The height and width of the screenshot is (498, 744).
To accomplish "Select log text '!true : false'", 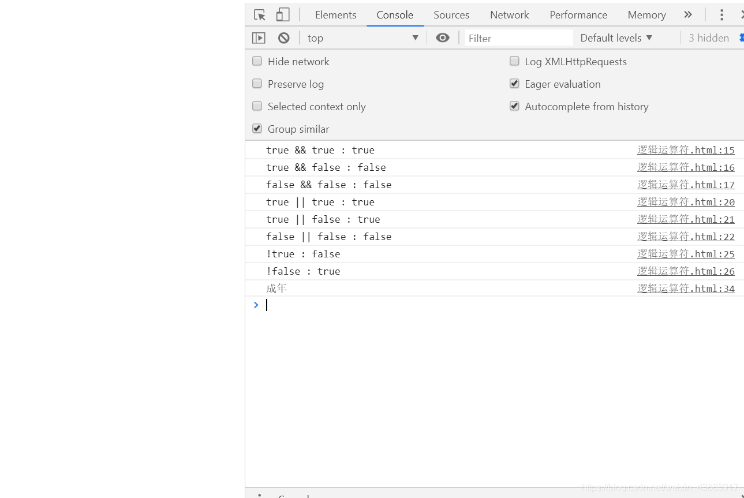I will click(x=303, y=254).
